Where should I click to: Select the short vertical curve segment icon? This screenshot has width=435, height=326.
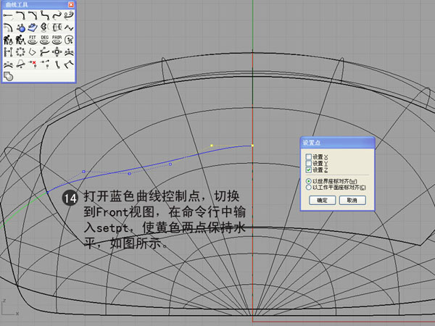pos(57,64)
